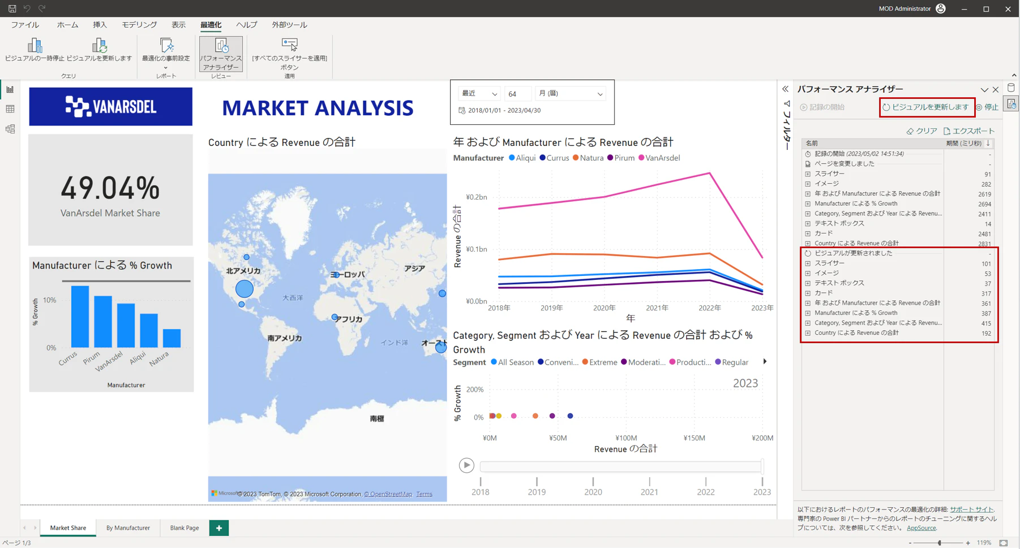The width and height of the screenshot is (1020, 549).
Task: Click the save icon in the title bar
Action: 12,8
